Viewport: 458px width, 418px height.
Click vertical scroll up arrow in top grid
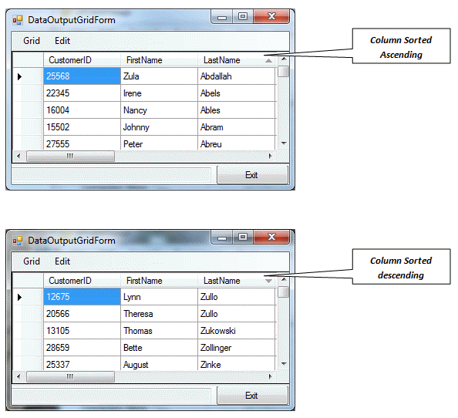tap(283, 59)
